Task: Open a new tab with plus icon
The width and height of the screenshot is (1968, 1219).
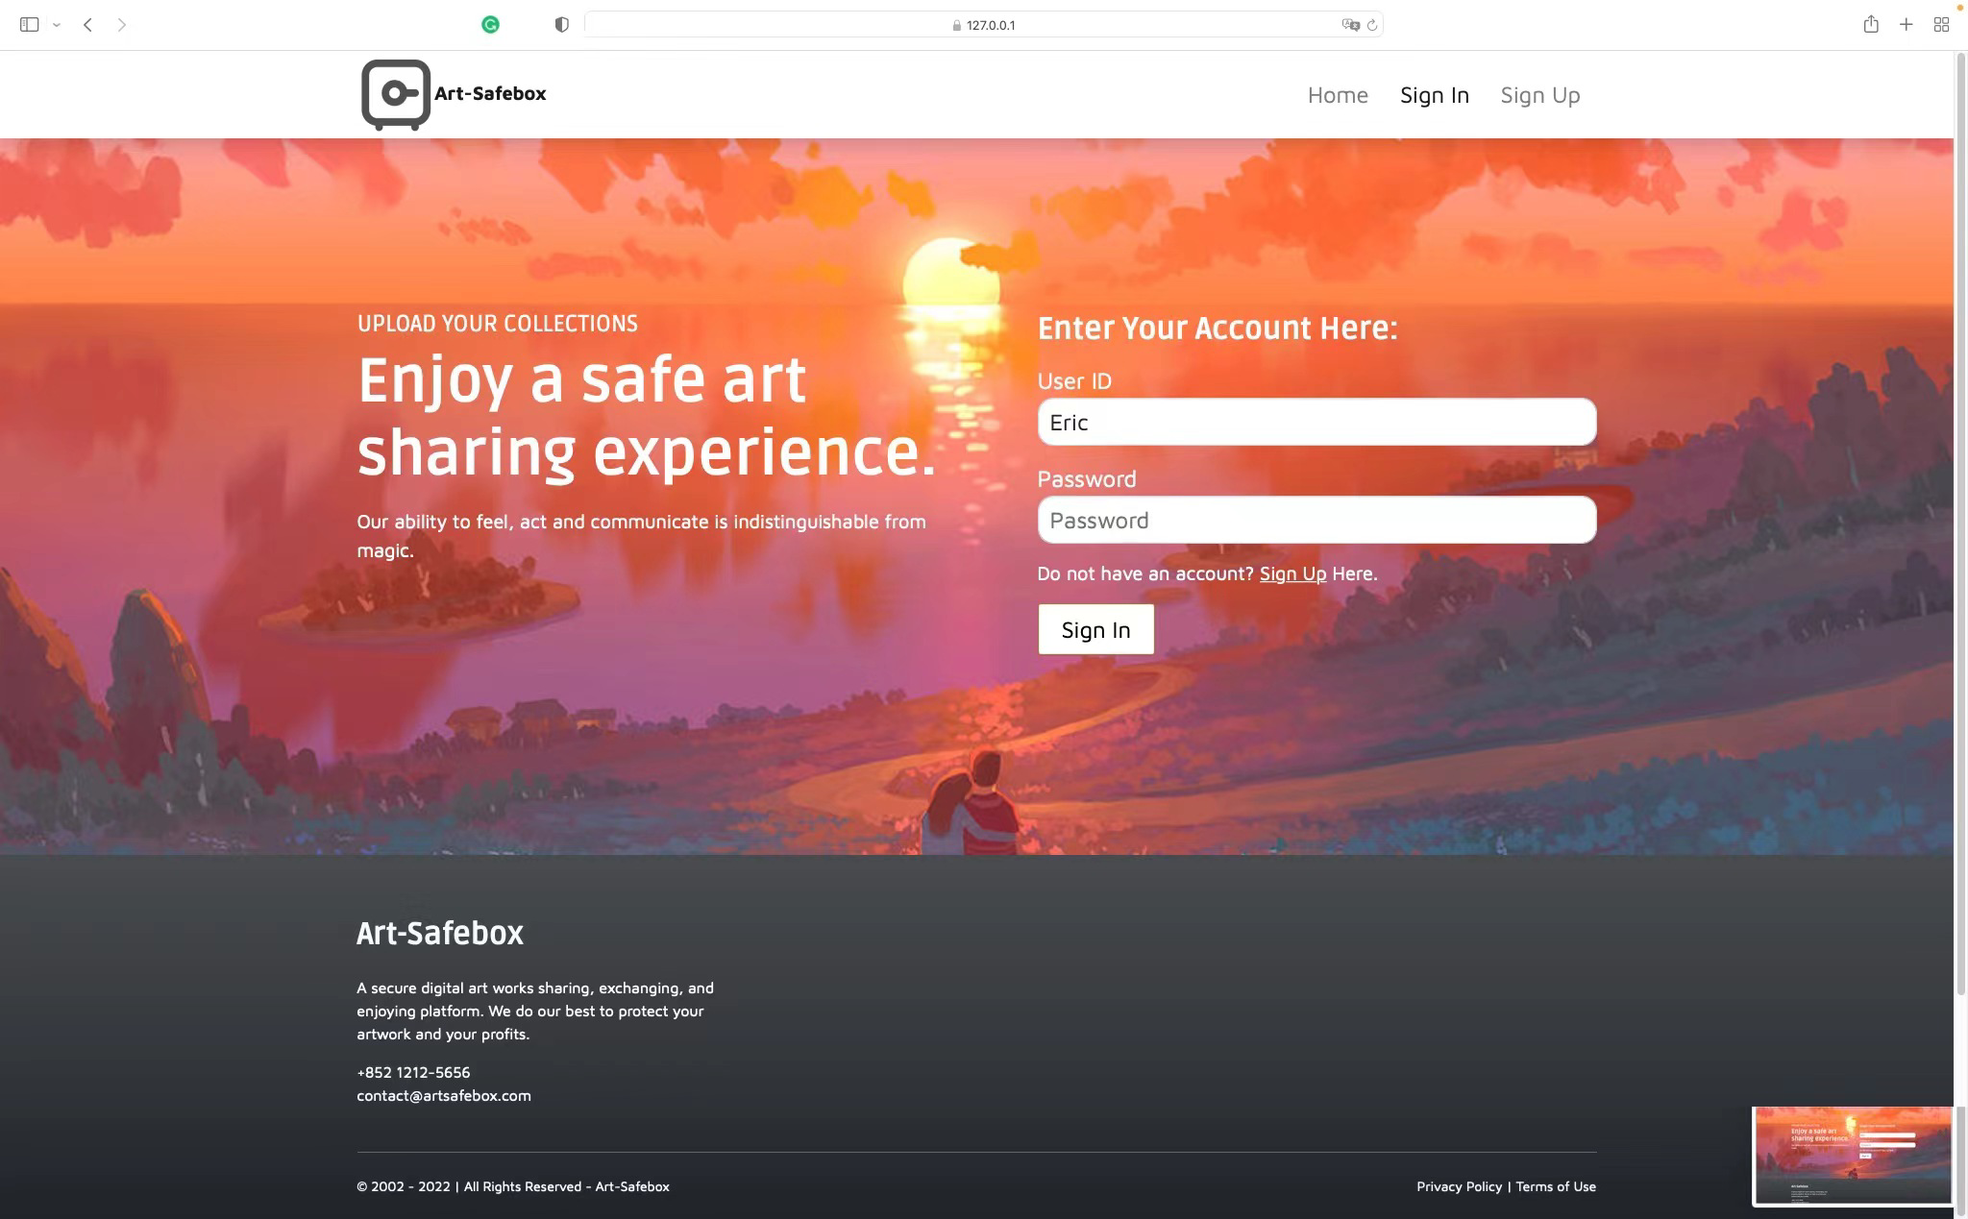Action: 1906,25
